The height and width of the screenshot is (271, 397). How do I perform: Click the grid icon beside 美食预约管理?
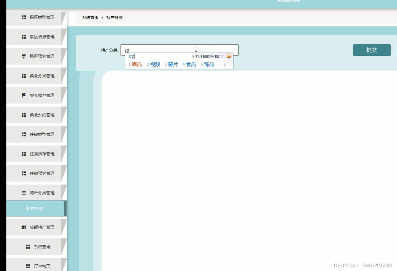coord(24,115)
